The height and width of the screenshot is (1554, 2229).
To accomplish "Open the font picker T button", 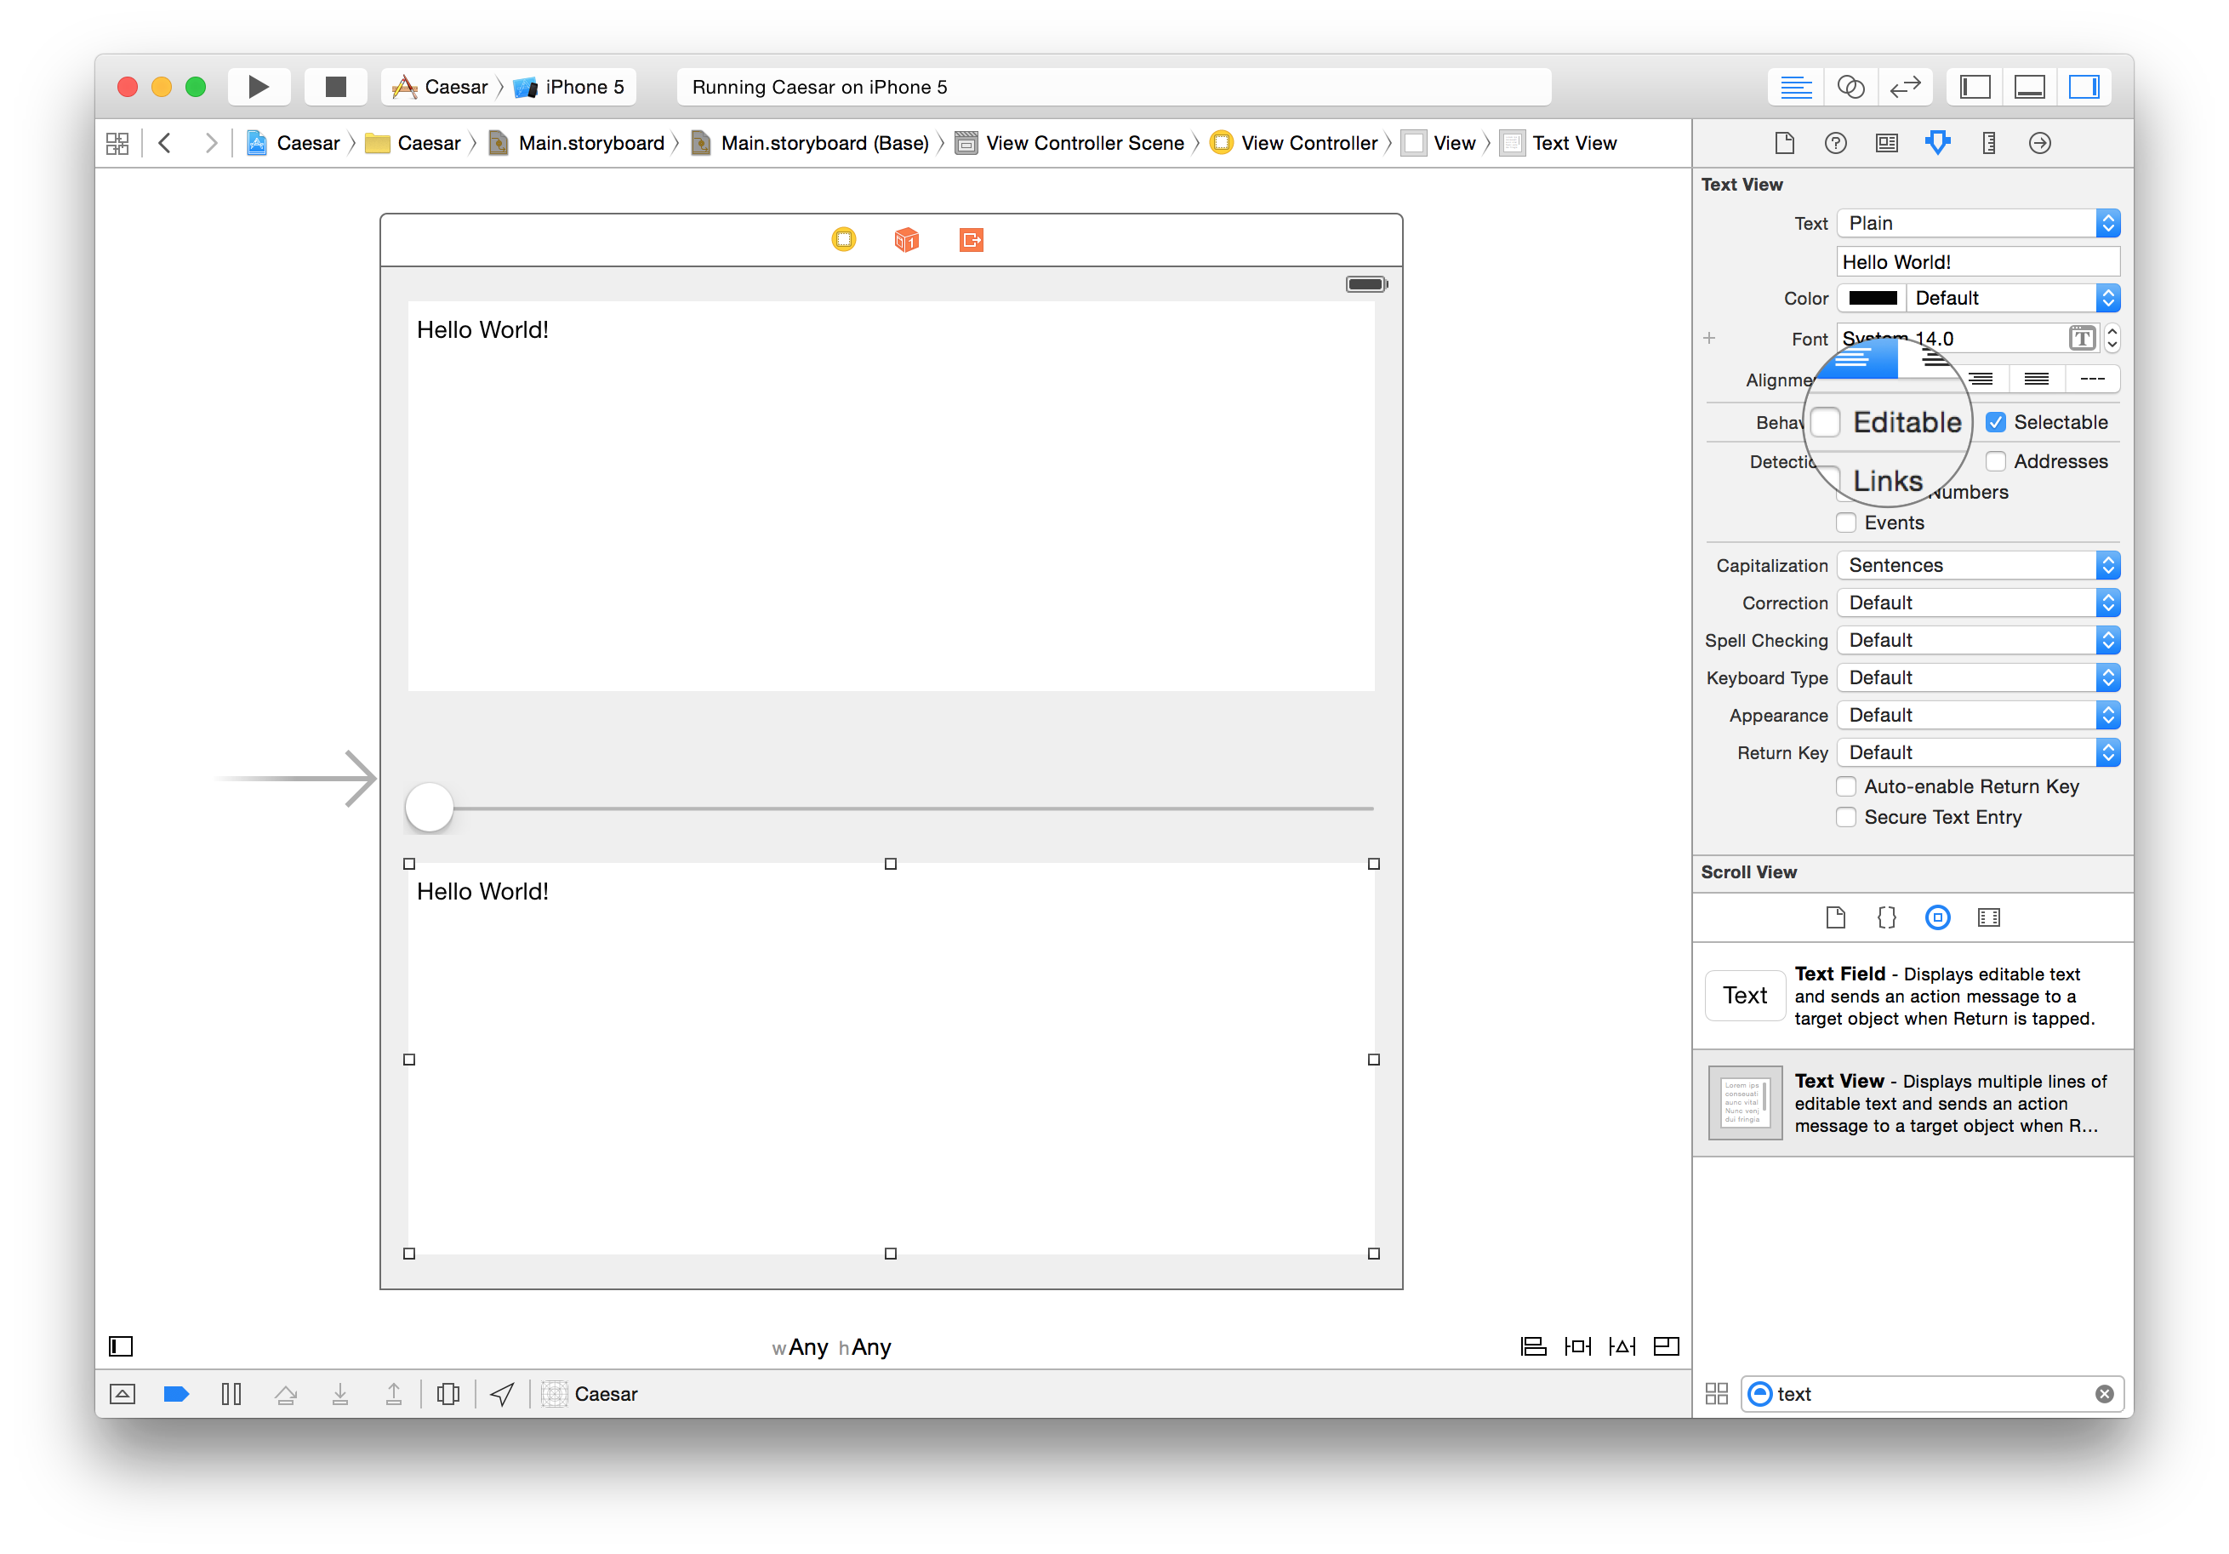I will 2082,338.
